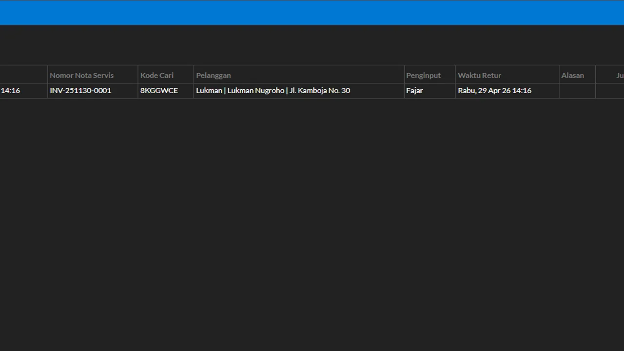Select the empty Alasan cell in the row
The height and width of the screenshot is (351, 624).
pyautogui.click(x=577, y=91)
